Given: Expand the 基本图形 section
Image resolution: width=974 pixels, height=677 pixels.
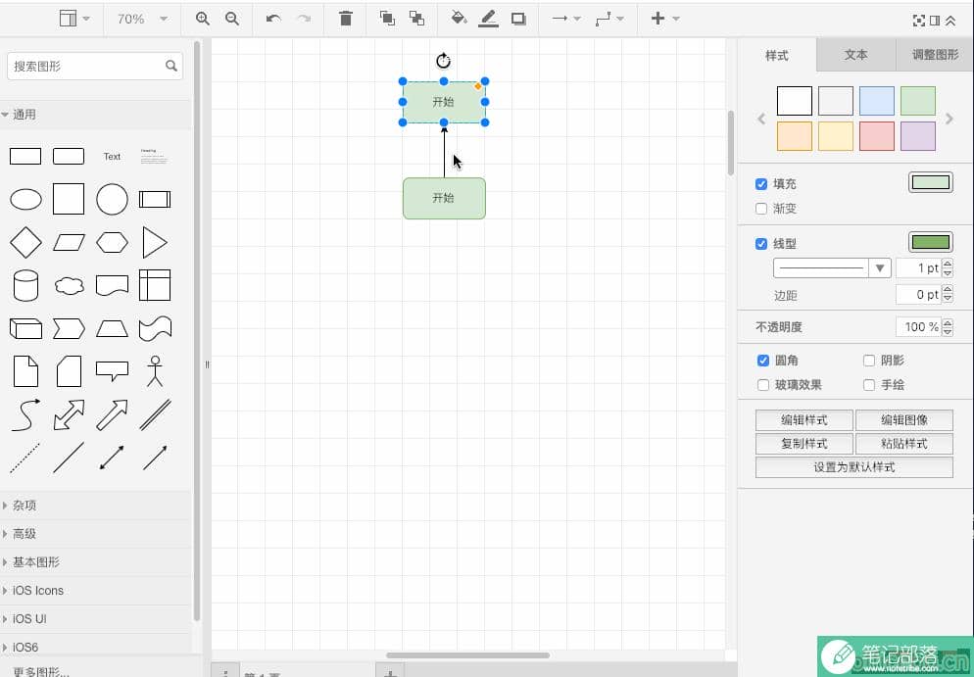Looking at the screenshot, I should [96, 562].
